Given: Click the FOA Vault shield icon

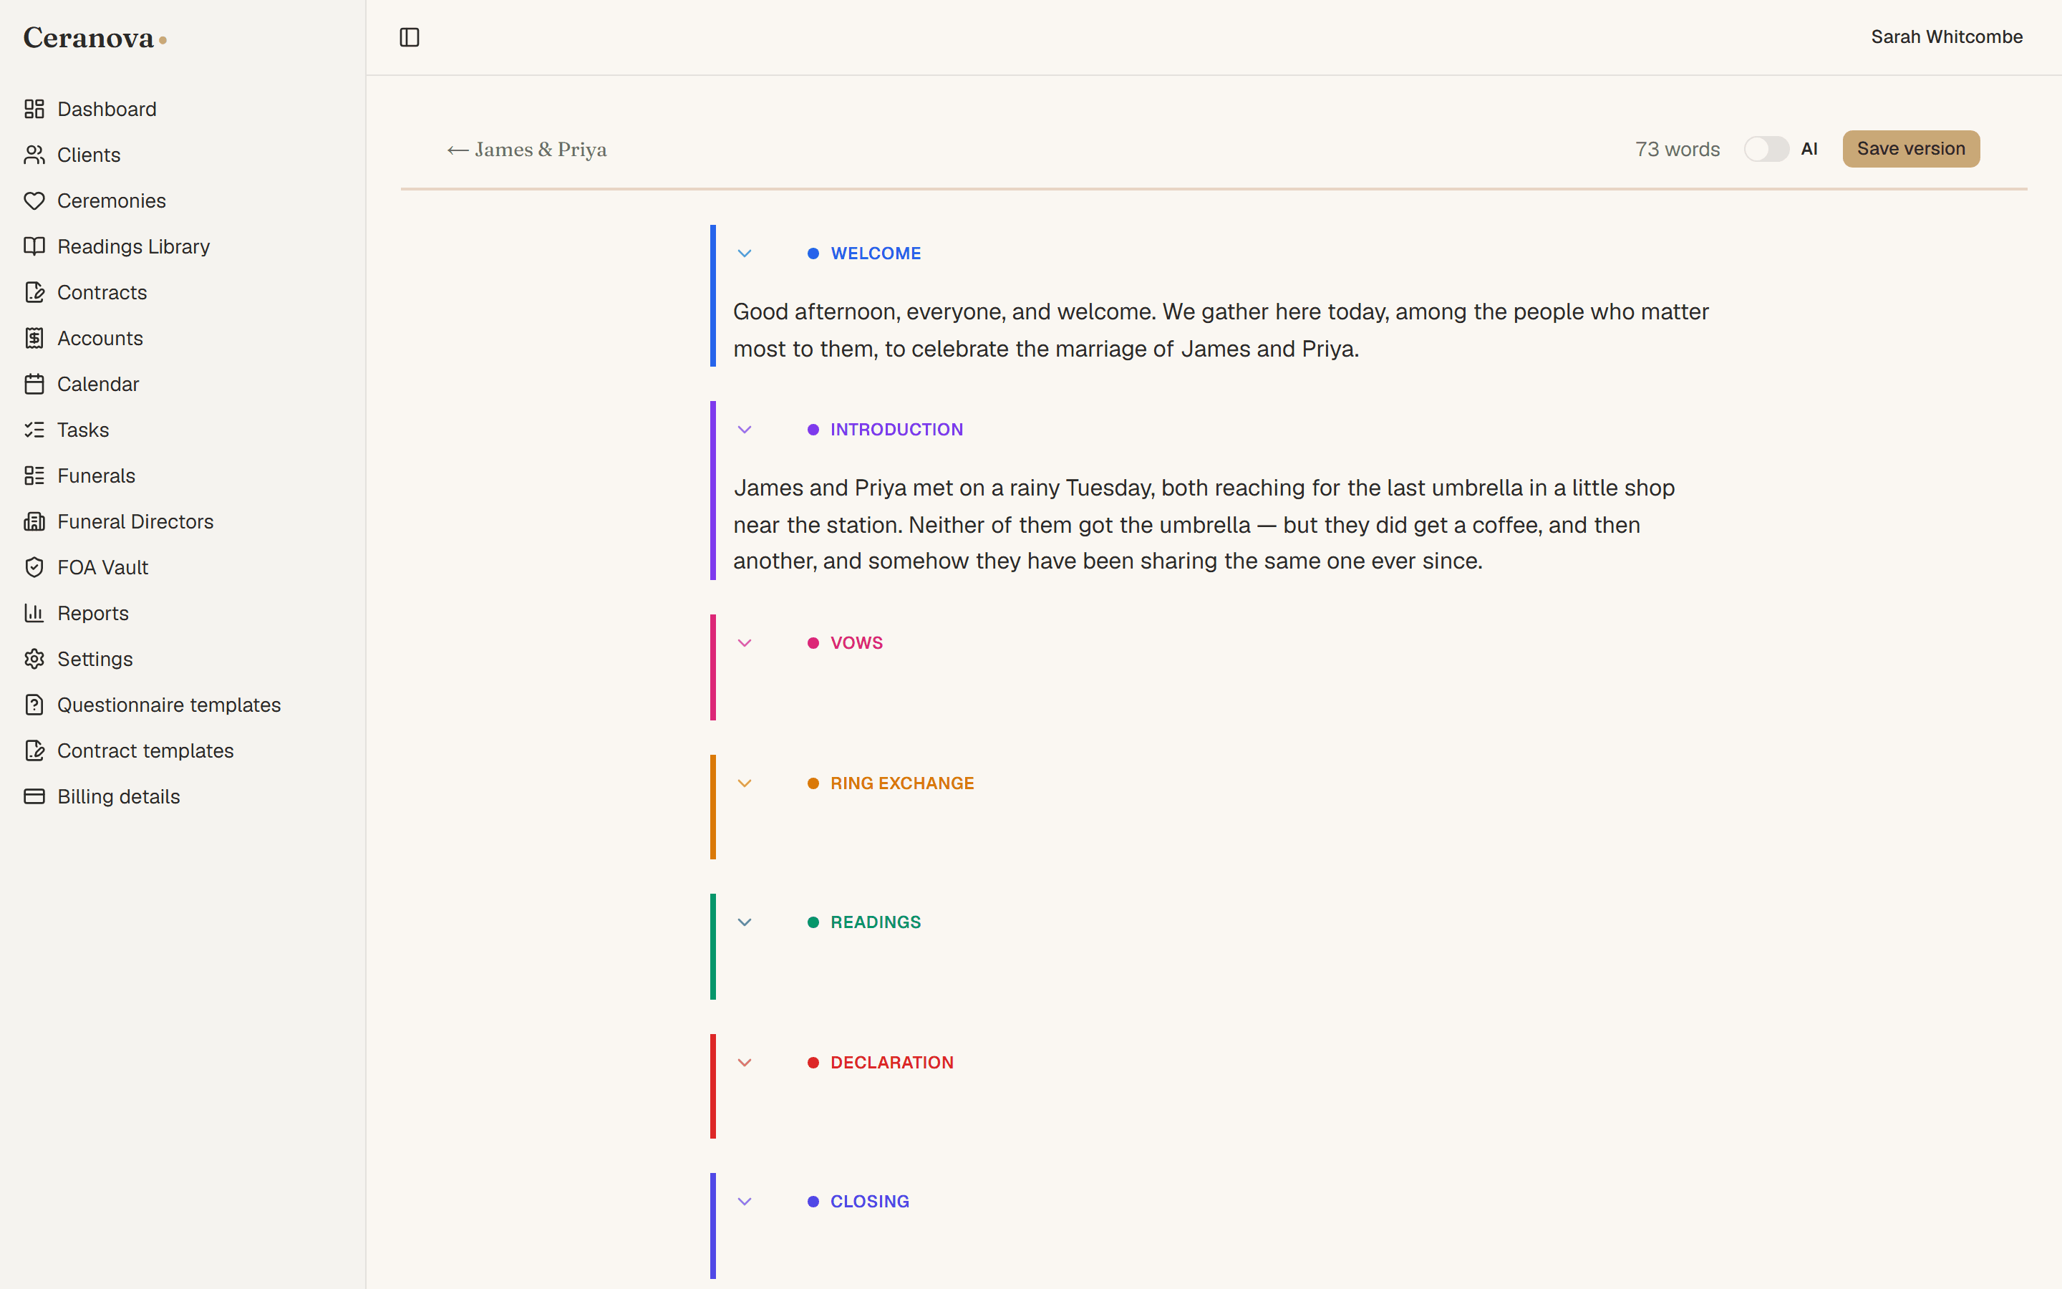Looking at the screenshot, I should 34,568.
